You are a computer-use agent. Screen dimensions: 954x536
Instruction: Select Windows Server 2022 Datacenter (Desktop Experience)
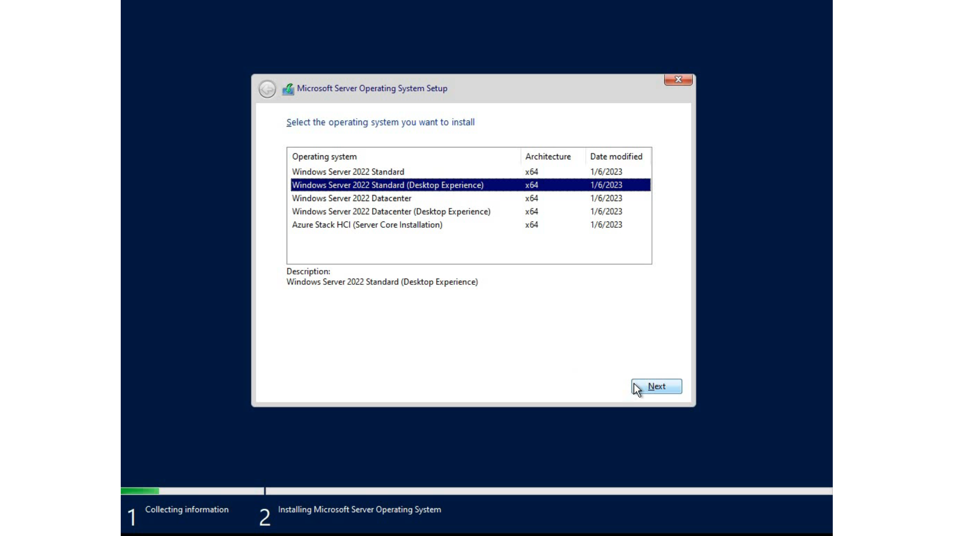(471, 211)
